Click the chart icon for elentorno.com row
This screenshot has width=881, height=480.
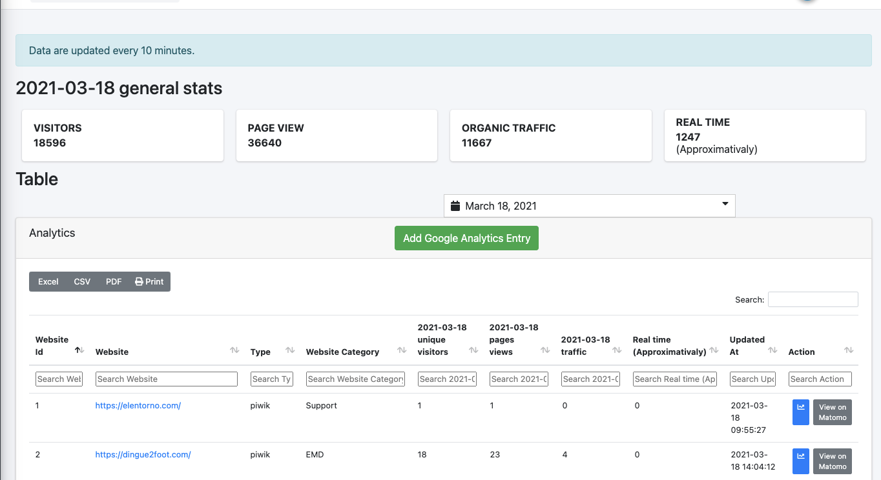tap(800, 412)
